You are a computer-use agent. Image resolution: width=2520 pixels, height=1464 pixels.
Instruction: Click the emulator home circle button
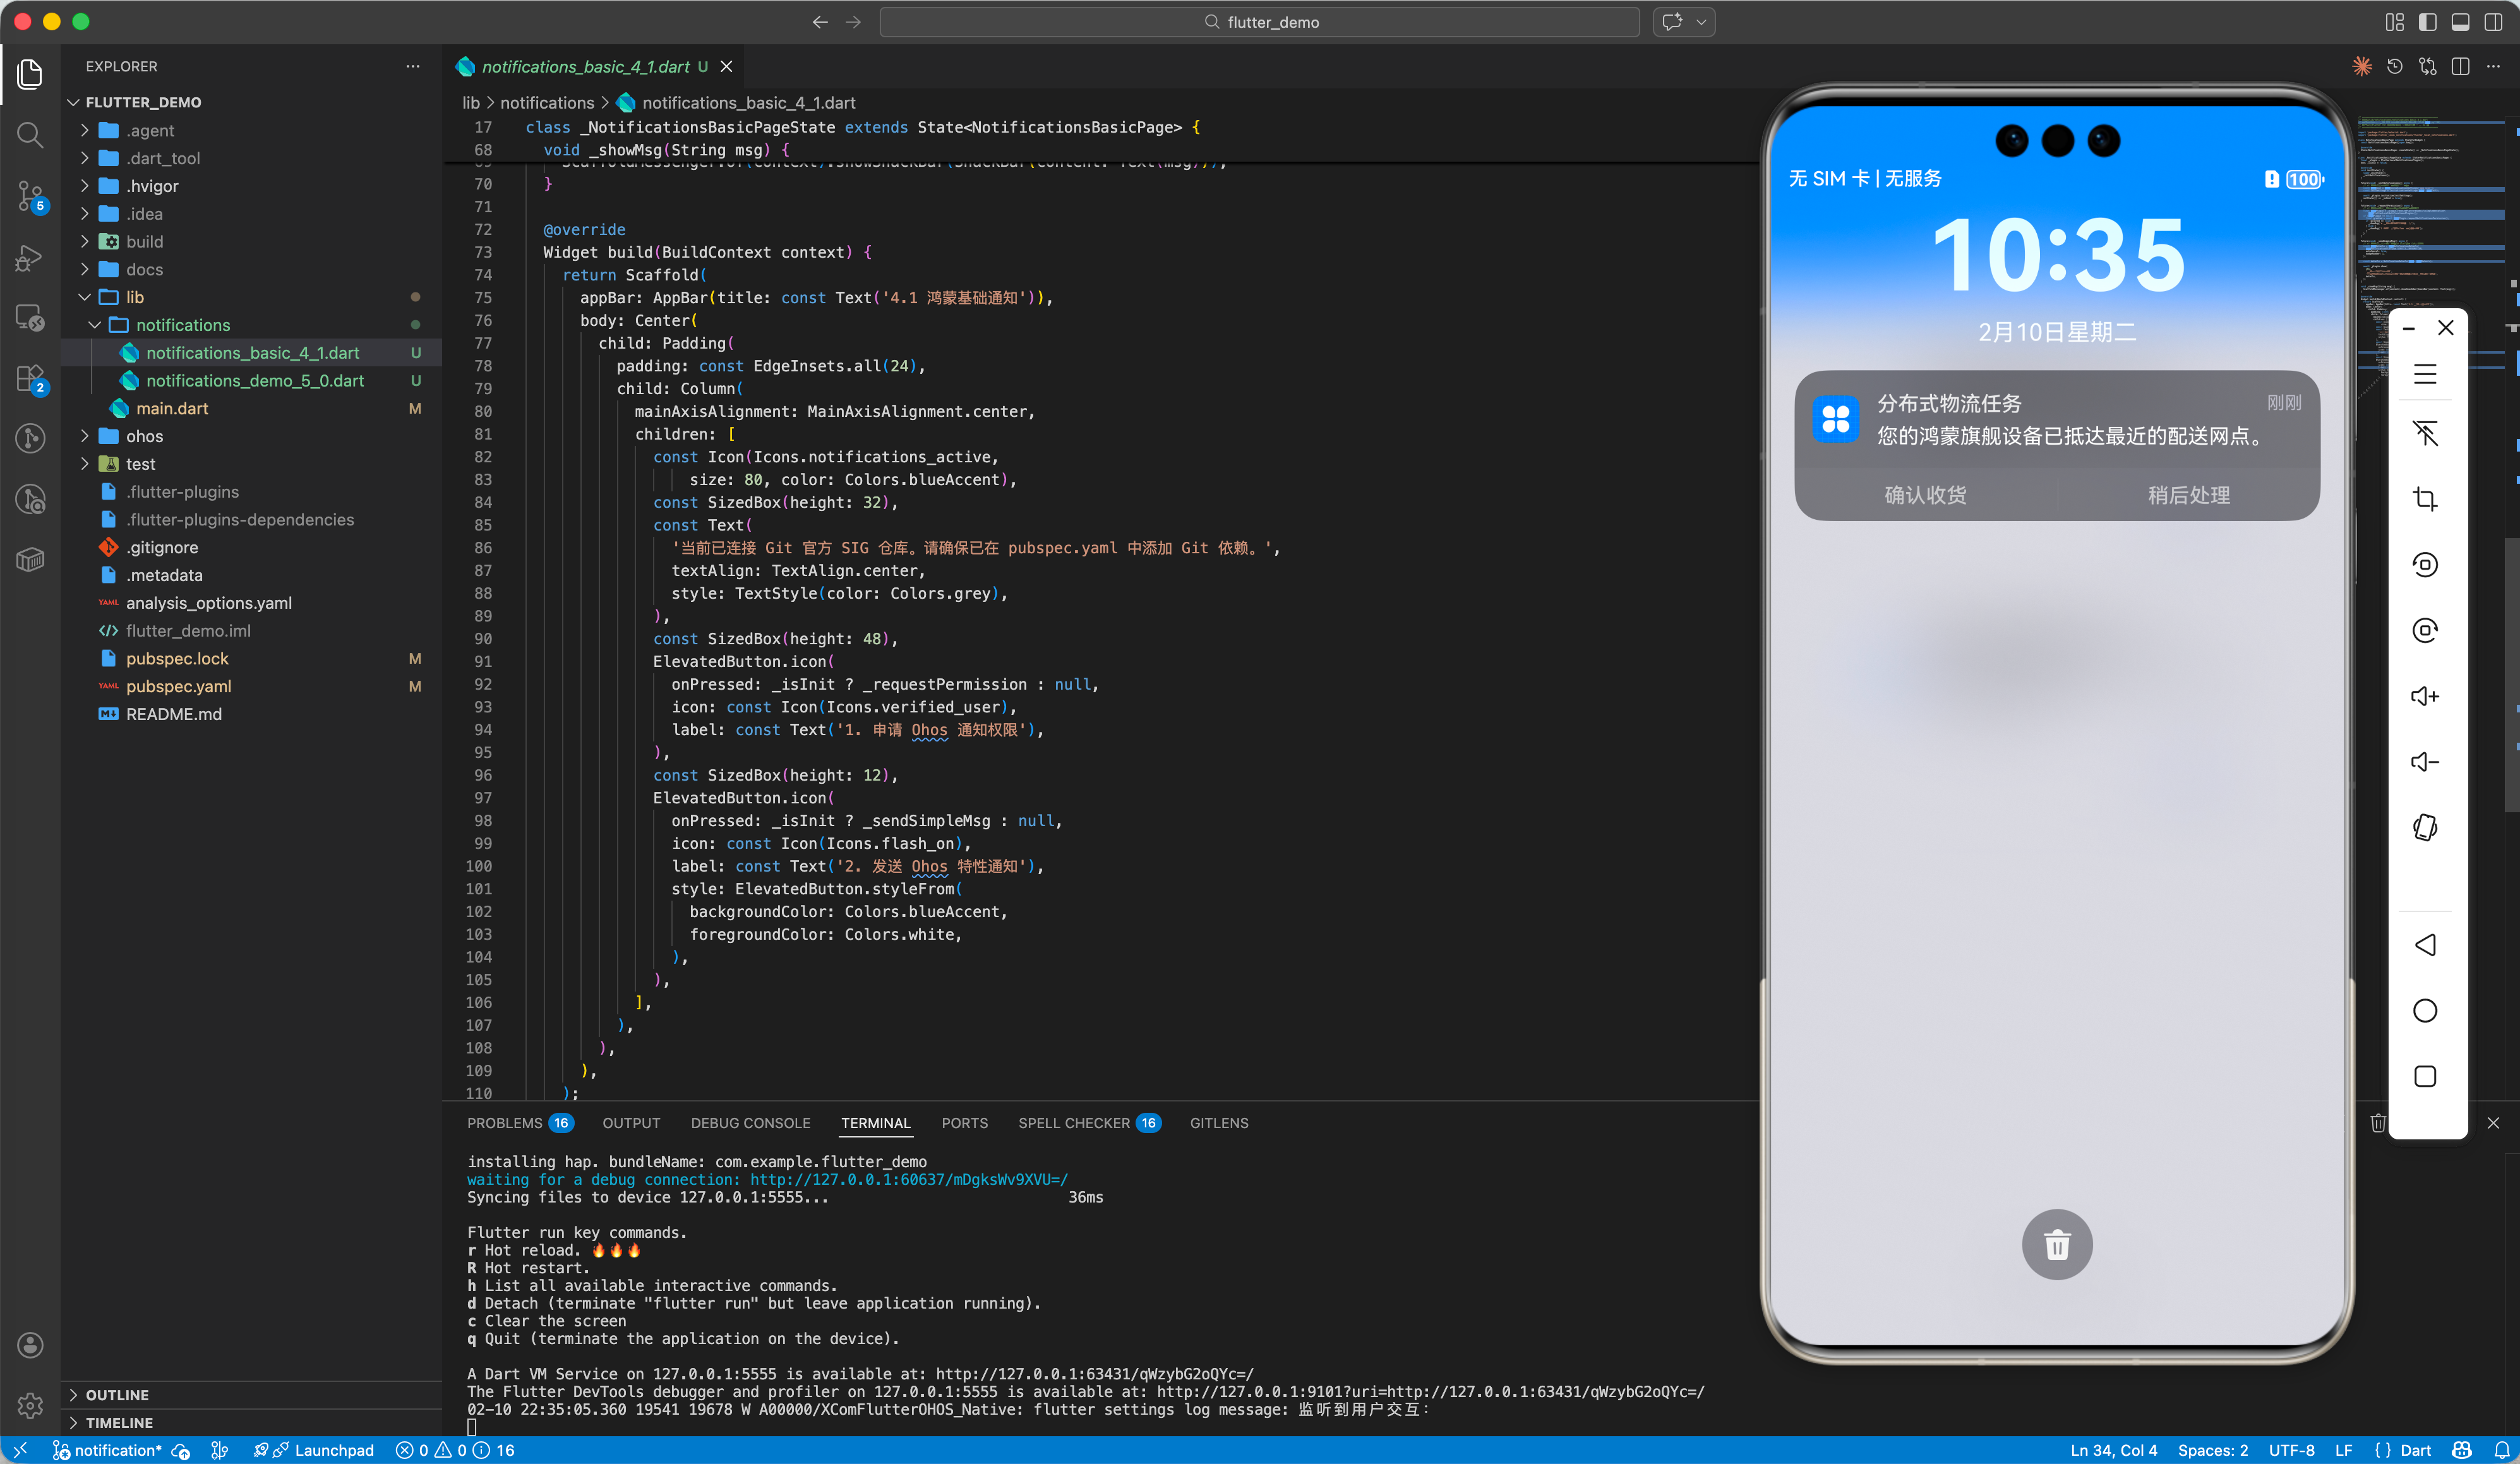[2425, 1011]
